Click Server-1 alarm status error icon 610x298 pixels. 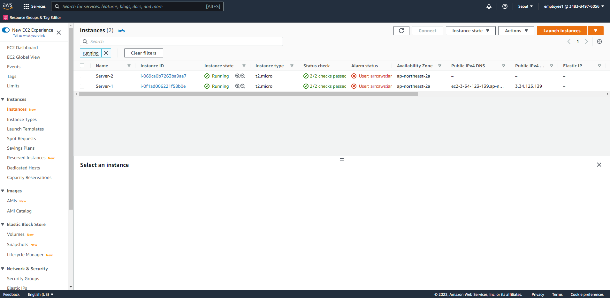pos(354,86)
